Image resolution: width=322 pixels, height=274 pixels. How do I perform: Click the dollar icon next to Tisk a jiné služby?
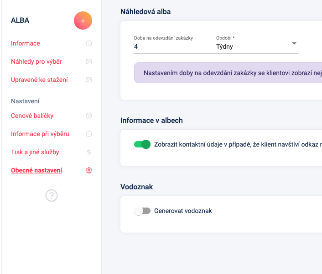89,152
